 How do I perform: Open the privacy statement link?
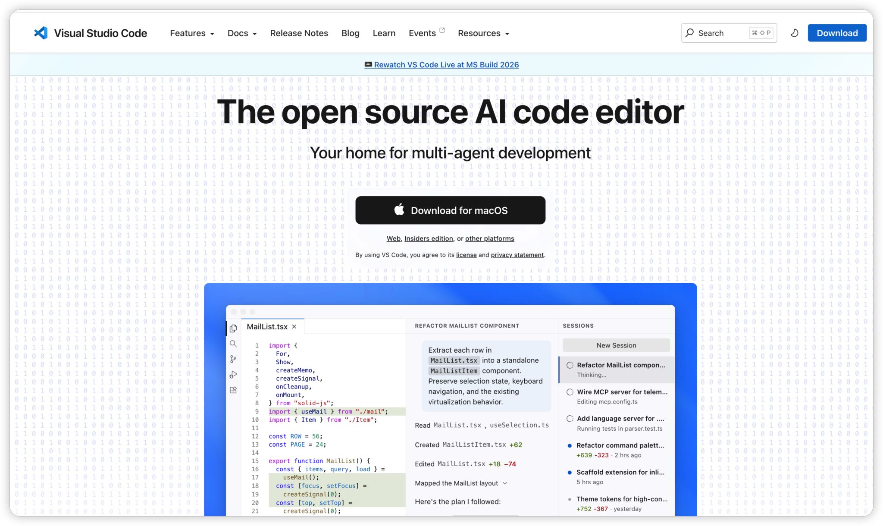pos(517,255)
